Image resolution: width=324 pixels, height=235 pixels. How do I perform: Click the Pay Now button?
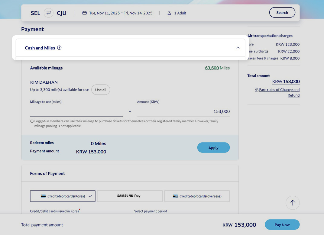[282, 225]
